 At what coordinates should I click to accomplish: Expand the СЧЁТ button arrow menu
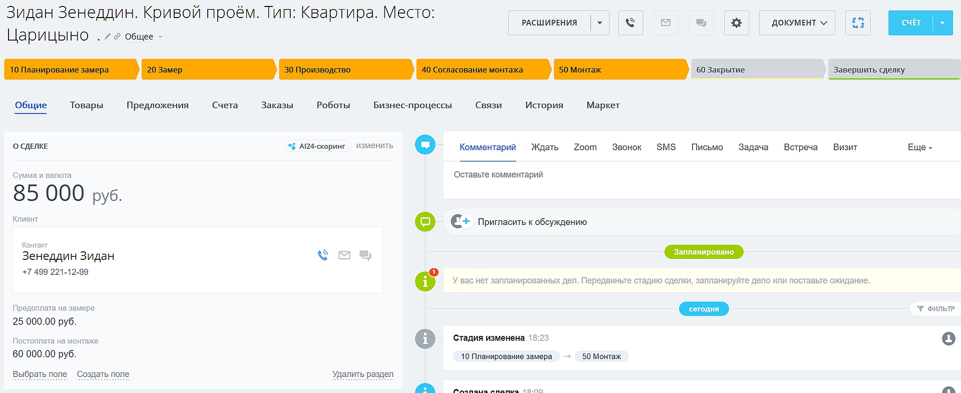click(x=942, y=23)
